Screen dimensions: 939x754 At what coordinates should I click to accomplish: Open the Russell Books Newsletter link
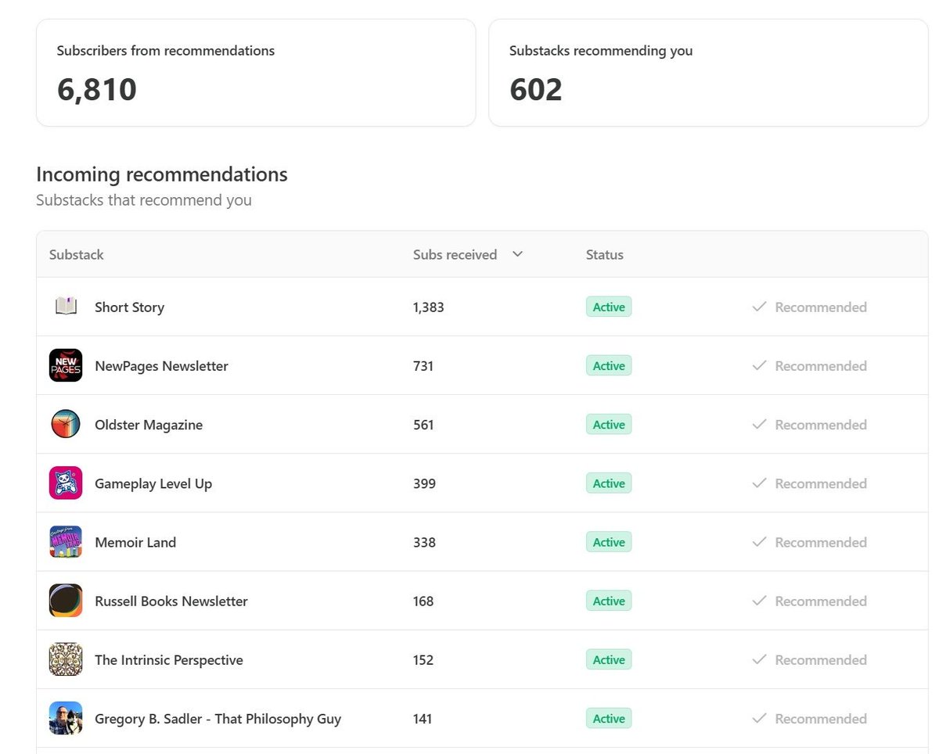pyautogui.click(x=171, y=601)
